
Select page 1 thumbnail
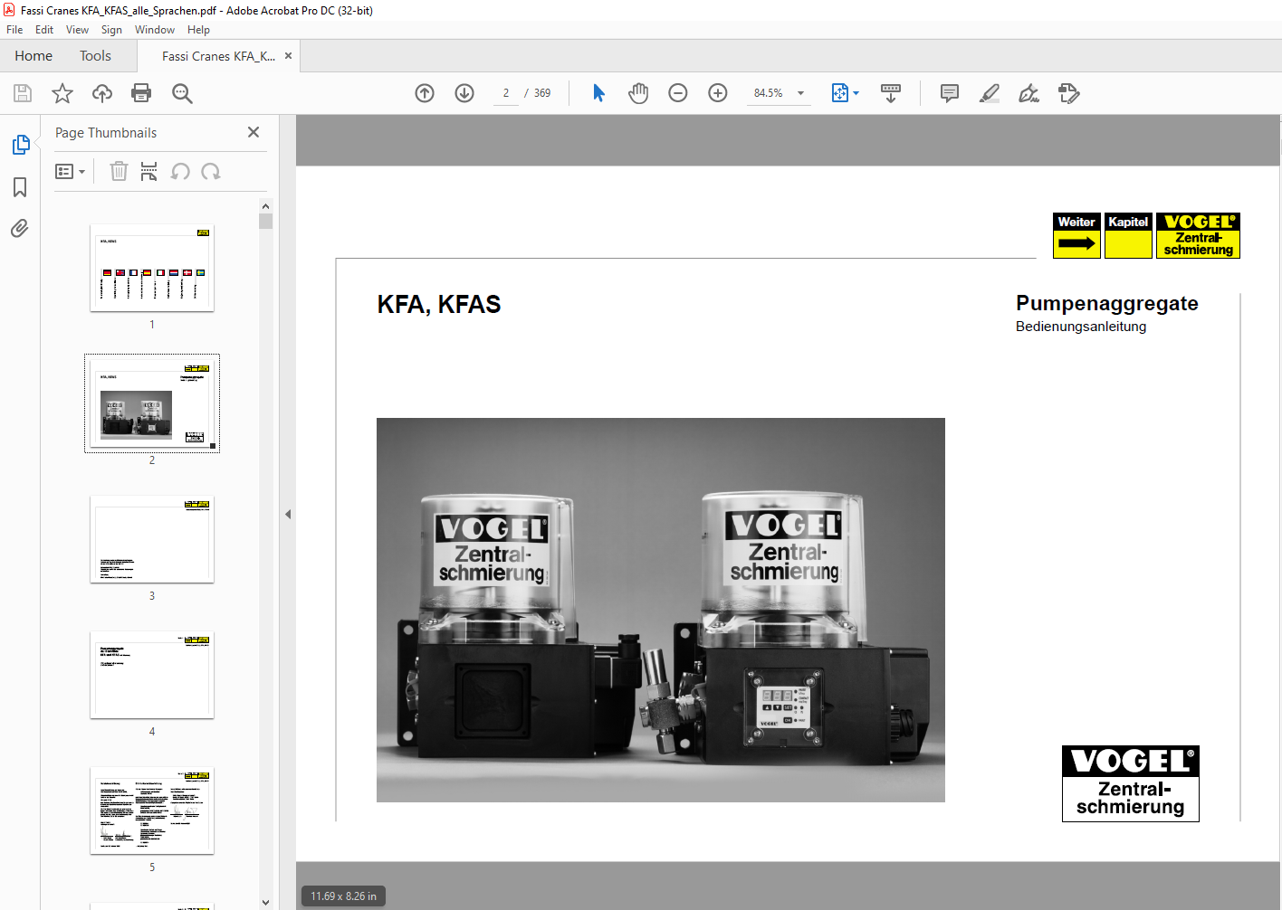pyautogui.click(x=152, y=268)
